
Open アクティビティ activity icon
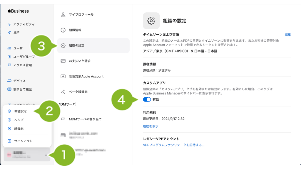[x=9, y=24]
